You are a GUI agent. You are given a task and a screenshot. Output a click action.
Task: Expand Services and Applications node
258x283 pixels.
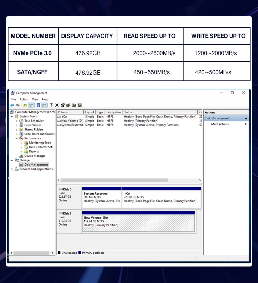(x=12, y=169)
